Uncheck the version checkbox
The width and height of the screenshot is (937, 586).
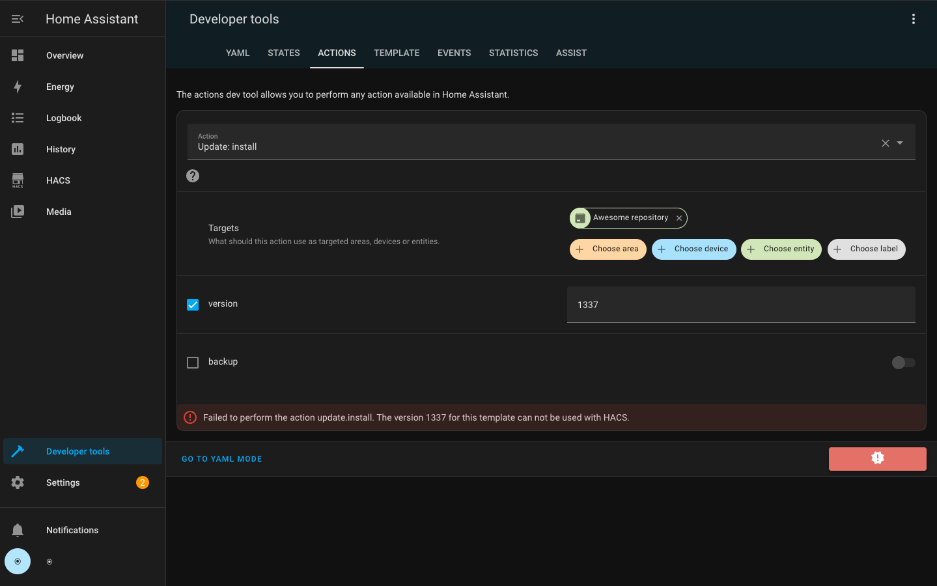(x=193, y=305)
